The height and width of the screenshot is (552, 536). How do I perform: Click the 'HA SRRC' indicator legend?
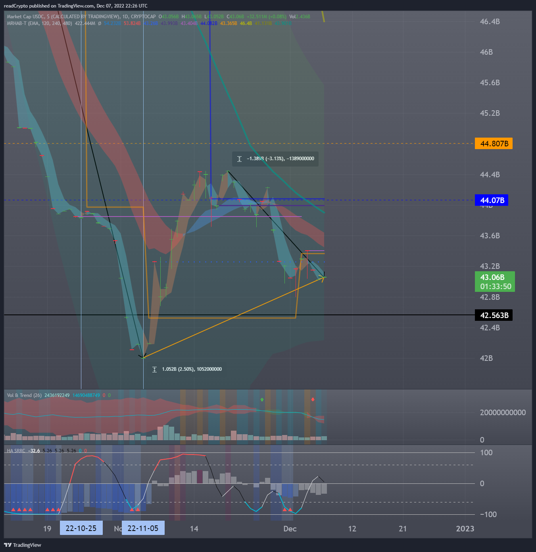coord(16,451)
